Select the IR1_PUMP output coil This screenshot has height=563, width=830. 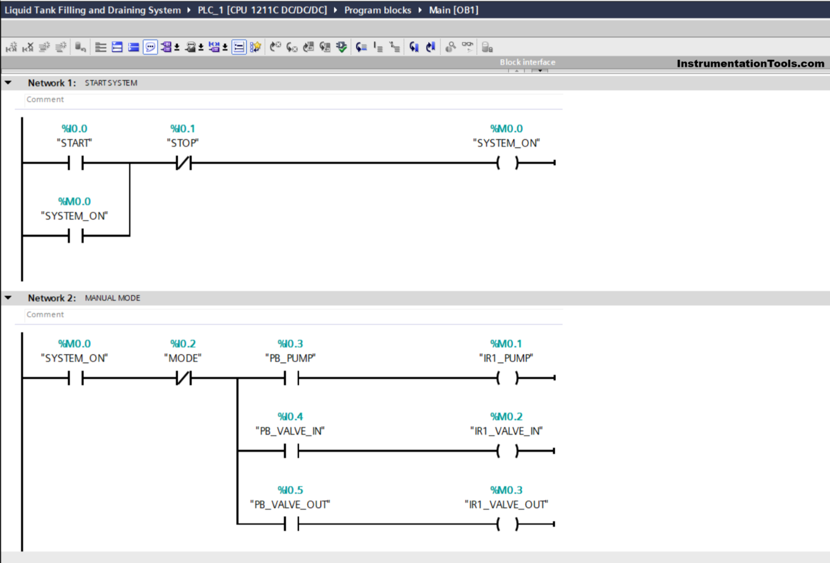coord(507,378)
